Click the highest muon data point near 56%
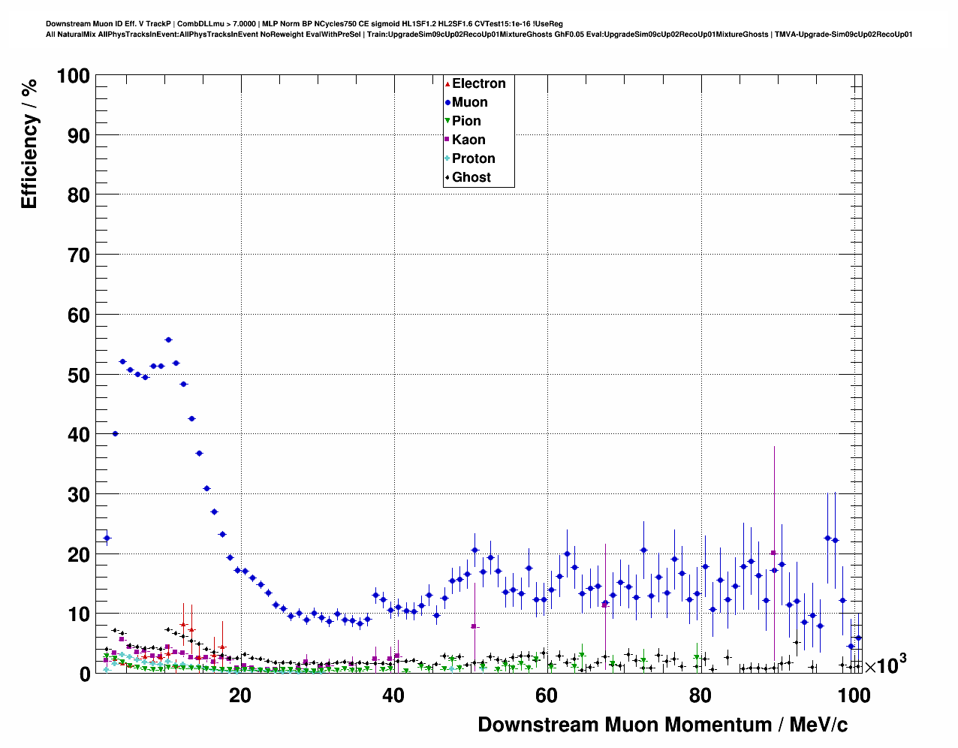 coord(168,339)
